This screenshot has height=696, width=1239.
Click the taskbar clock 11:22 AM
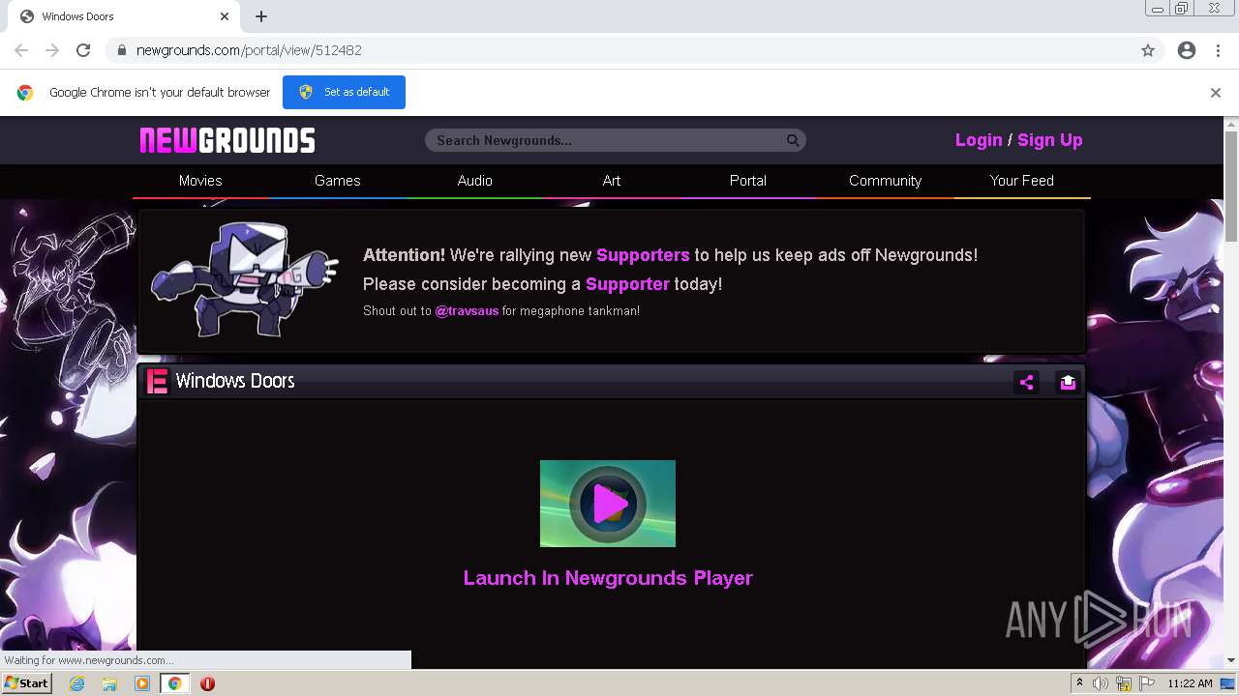point(1190,683)
